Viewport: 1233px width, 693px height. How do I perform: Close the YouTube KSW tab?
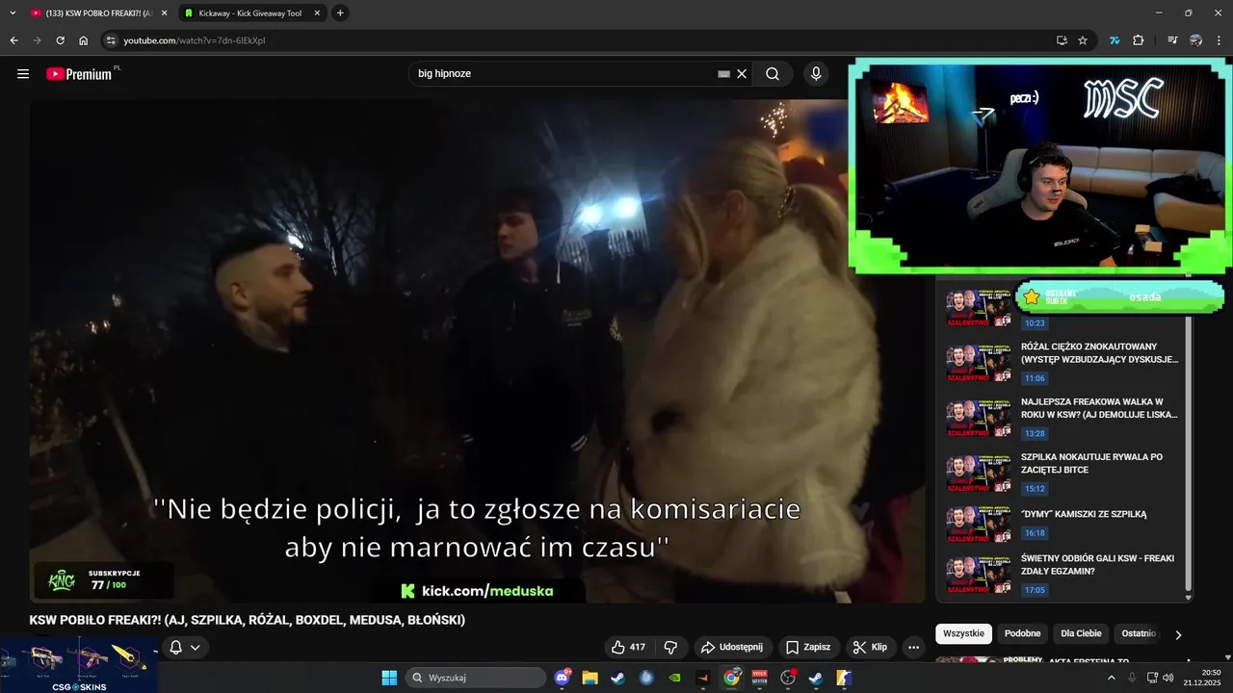pyautogui.click(x=164, y=13)
